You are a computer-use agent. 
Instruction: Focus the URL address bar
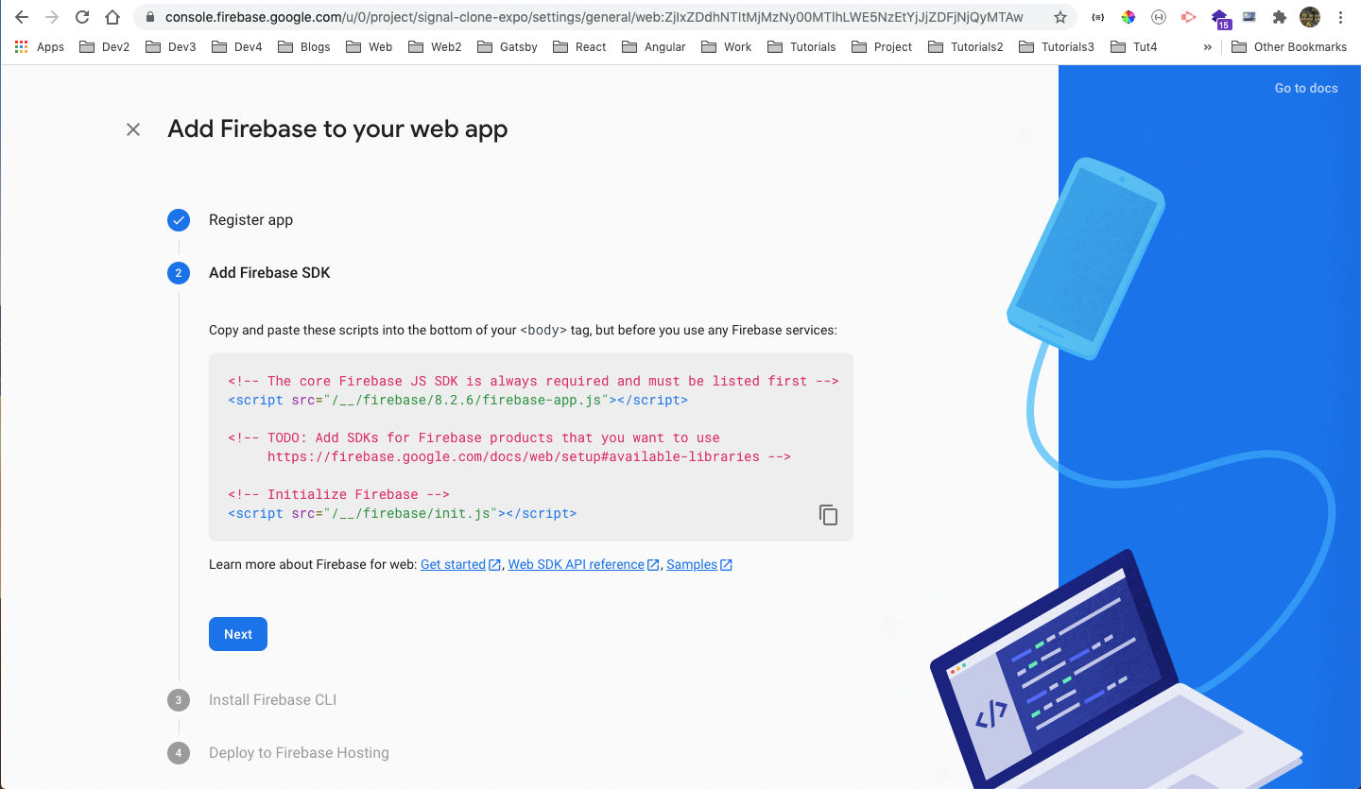pos(594,17)
